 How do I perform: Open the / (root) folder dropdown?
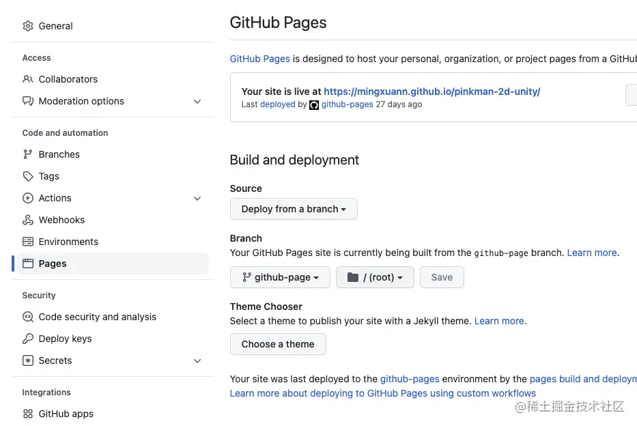pyautogui.click(x=375, y=277)
